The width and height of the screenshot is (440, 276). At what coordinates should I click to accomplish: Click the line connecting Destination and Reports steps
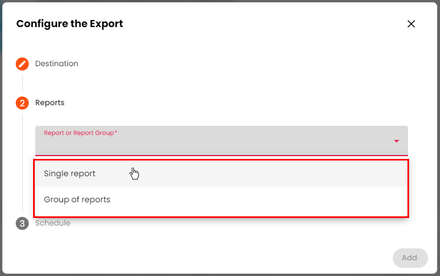(x=22, y=84)
